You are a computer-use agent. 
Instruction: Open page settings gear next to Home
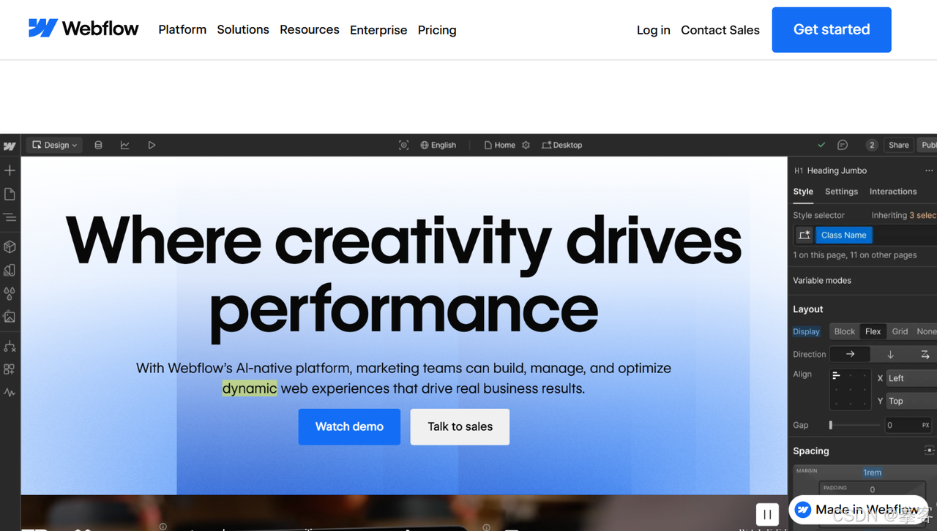526,145
